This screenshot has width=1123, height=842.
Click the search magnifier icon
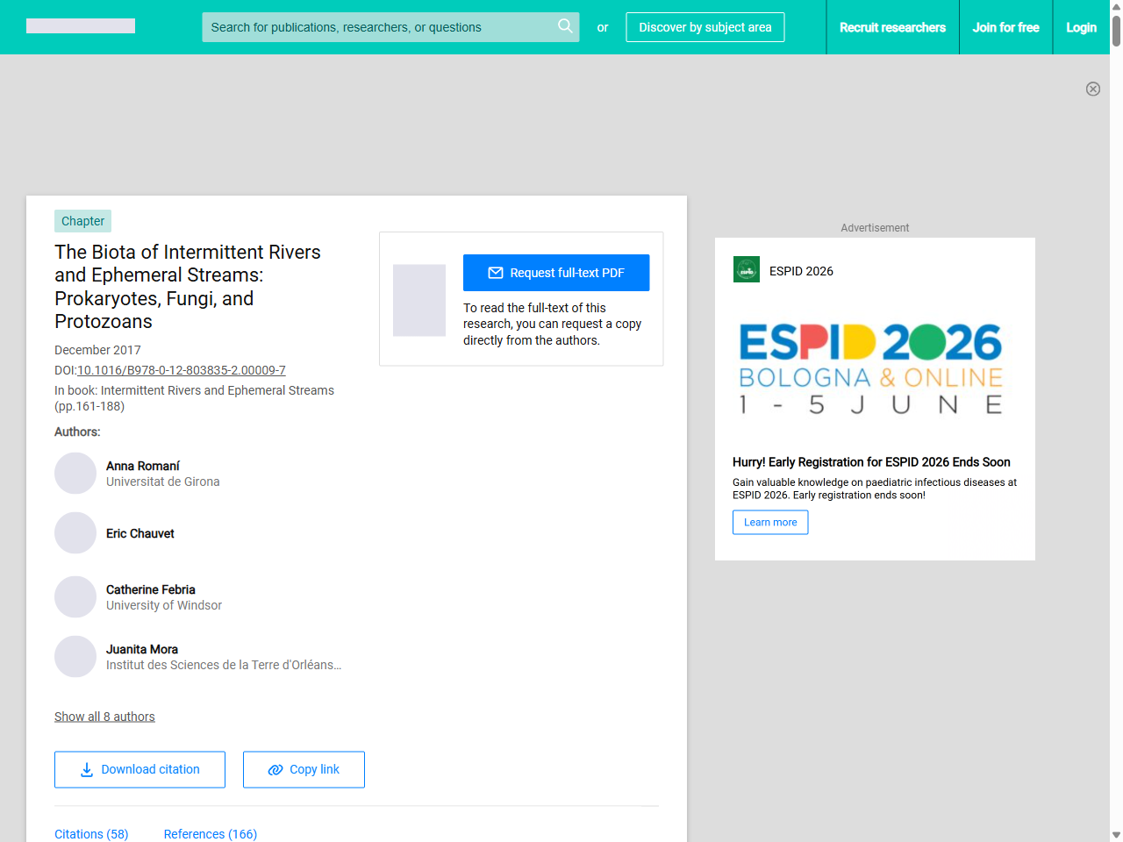tap(565, 26)
